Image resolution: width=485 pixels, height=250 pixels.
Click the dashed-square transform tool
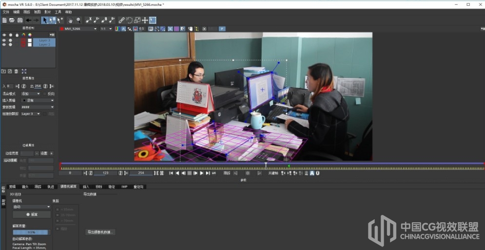tap(153, 20)
